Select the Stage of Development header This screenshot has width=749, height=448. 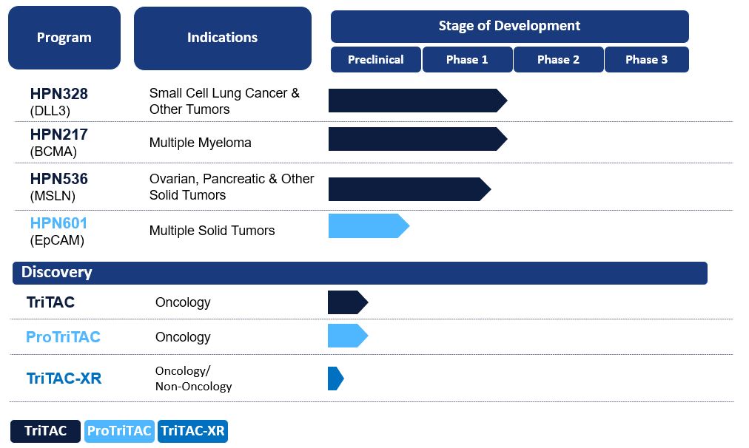509,26
